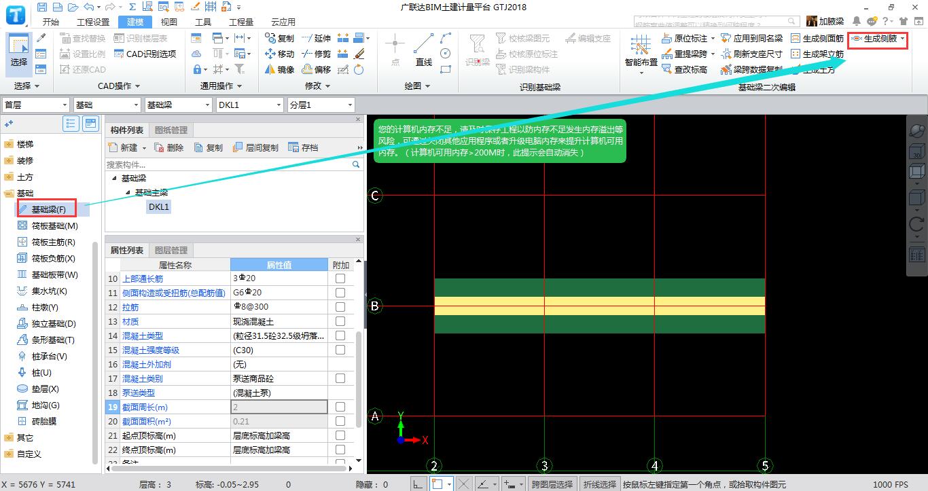Switch to the 工程量 ribbon tab
Screen dimensions: 928x491
(x=241, y=22)
